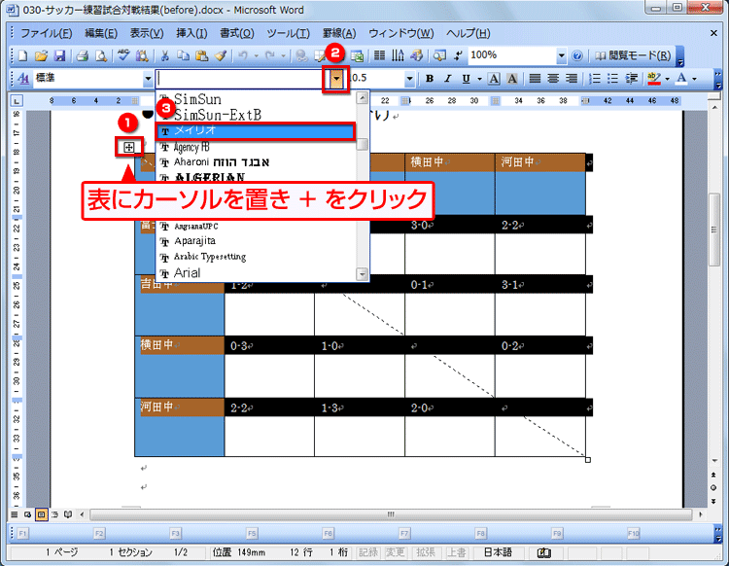
Task: Click the ruler tab selector
Action: 17,100
